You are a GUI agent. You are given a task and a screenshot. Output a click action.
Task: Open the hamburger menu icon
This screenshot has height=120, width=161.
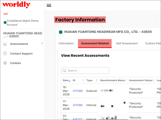(49, 5)
